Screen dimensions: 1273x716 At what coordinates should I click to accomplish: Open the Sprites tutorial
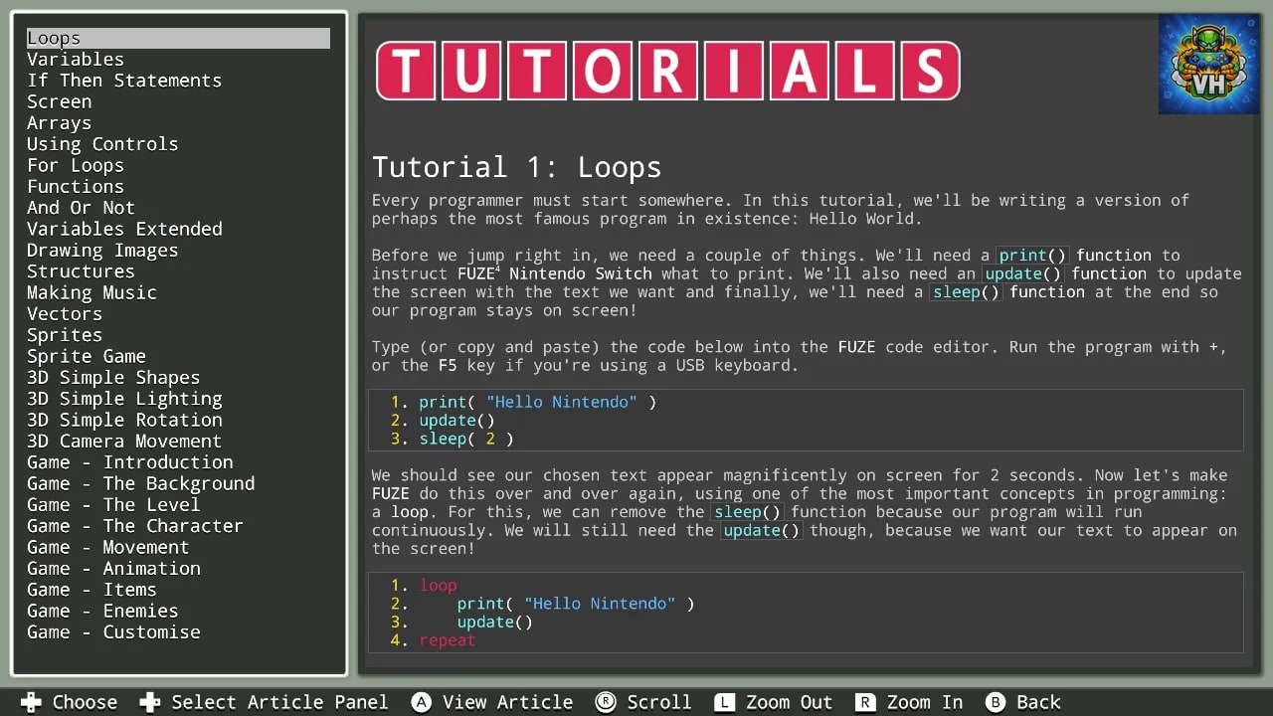[65, 335]
